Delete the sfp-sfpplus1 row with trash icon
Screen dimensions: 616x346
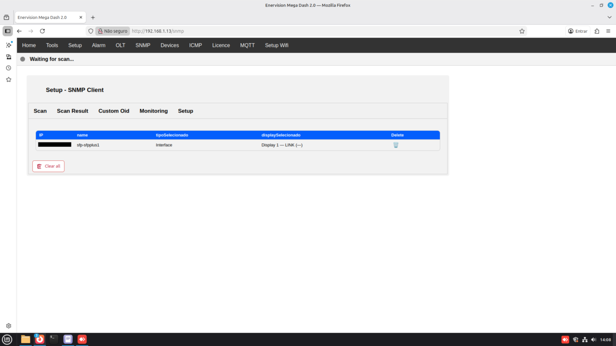396,145
